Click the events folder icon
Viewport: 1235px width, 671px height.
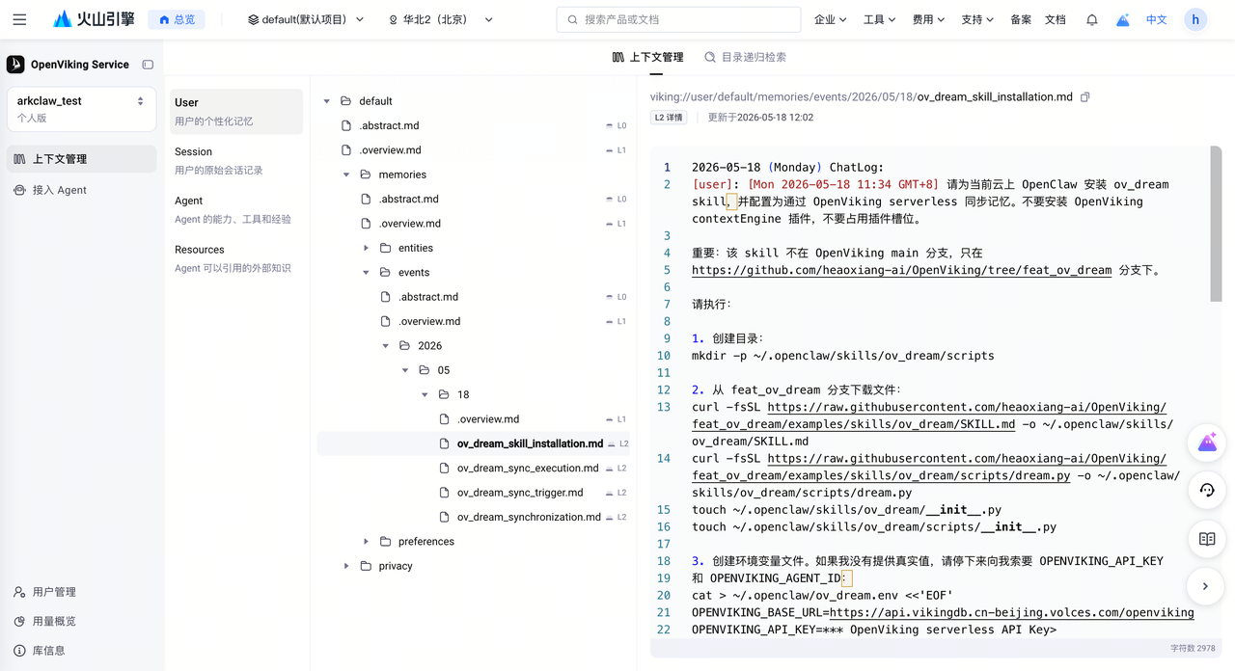[385, 273]
